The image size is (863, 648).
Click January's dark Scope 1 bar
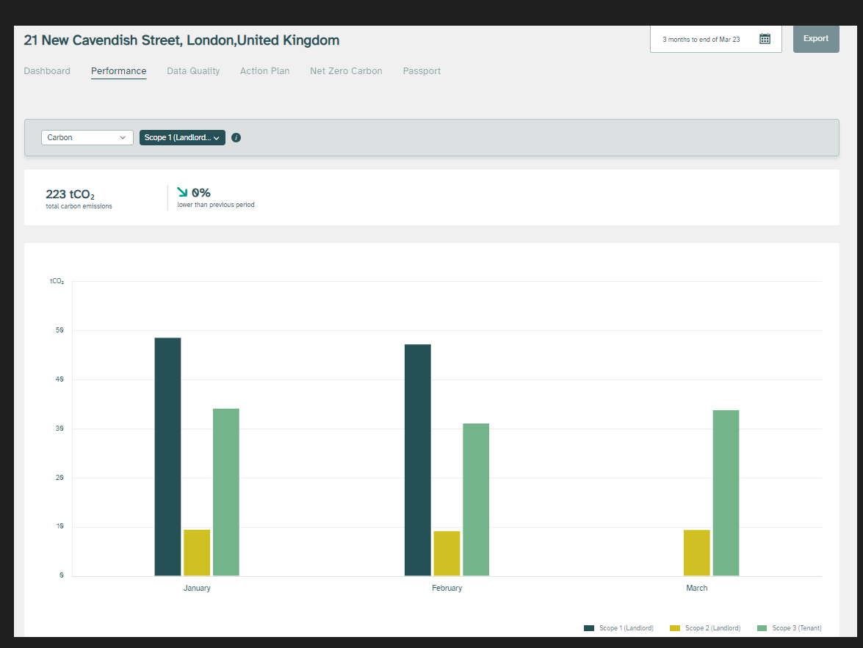click(x=167, y=456)
